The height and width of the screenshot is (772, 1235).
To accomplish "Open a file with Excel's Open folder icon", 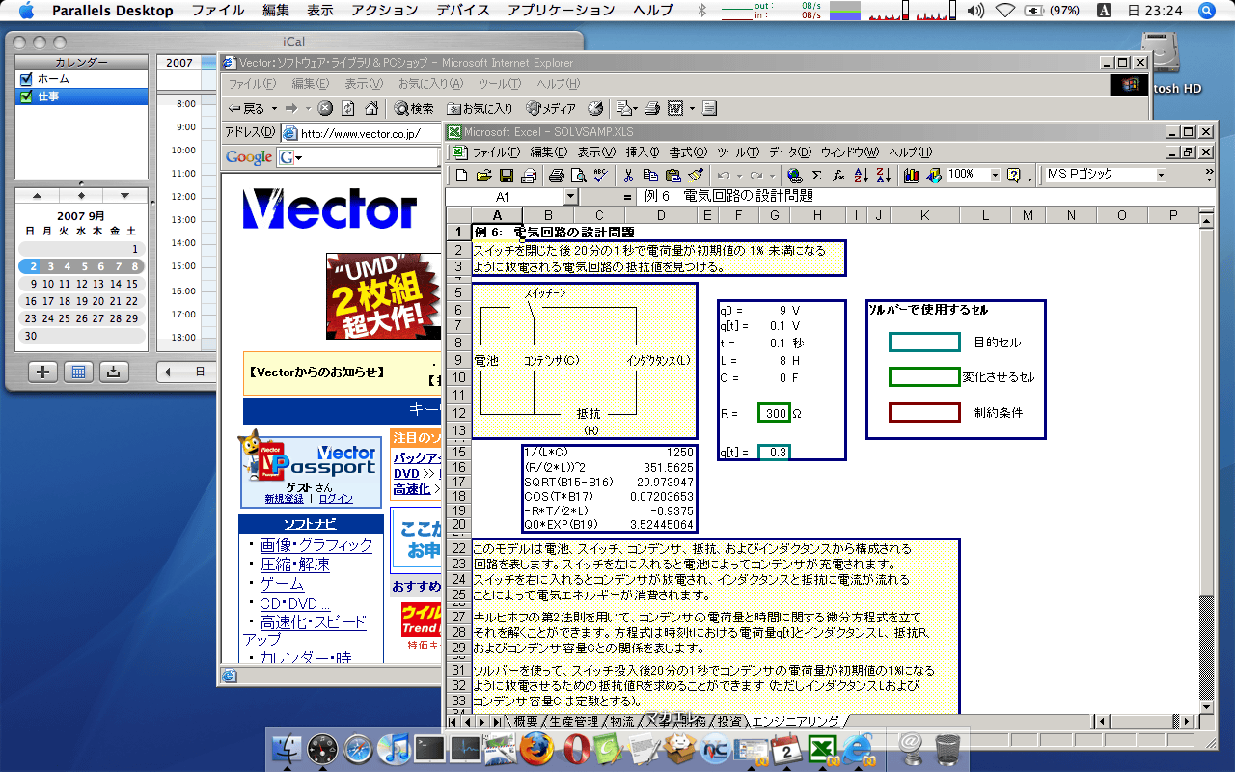I will pos(485,175).
